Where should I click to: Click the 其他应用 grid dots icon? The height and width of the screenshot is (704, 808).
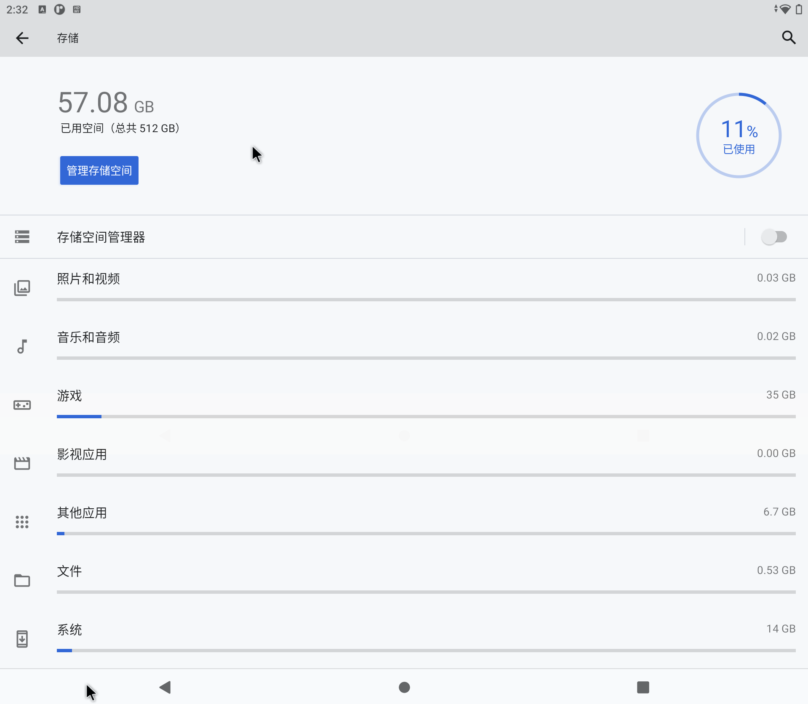pos(22,522)
